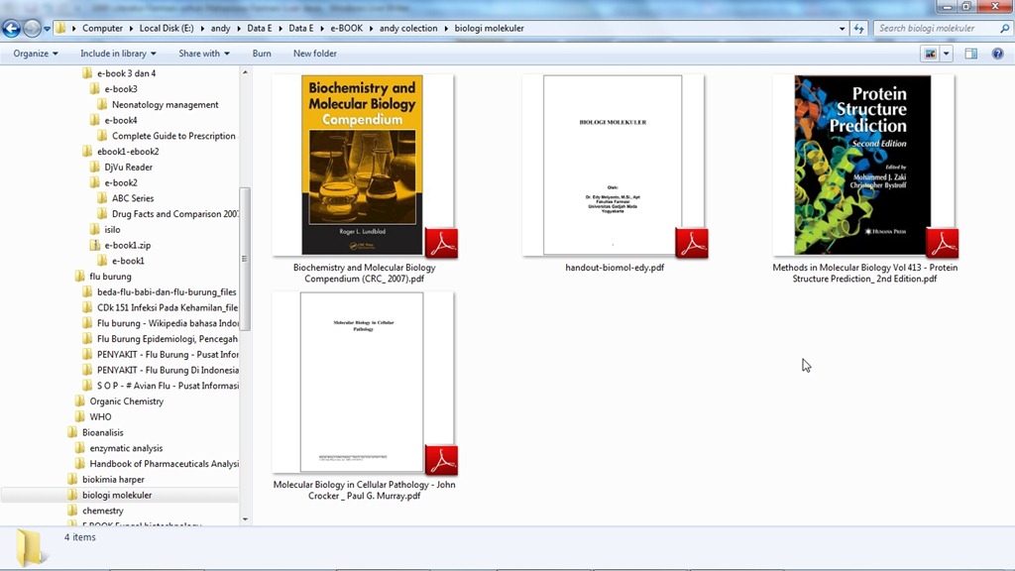Screen dimensions: 1015x571
Task: Open the Include in library menu
Action: point(118,54)
